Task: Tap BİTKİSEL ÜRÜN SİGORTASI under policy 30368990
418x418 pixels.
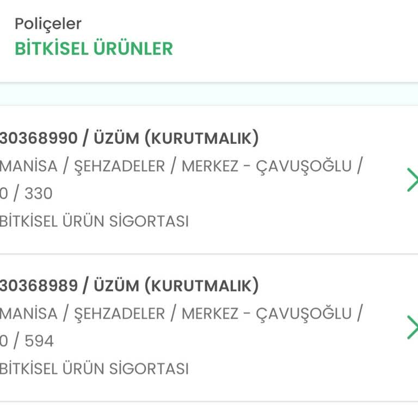Action: click(94, 222)
